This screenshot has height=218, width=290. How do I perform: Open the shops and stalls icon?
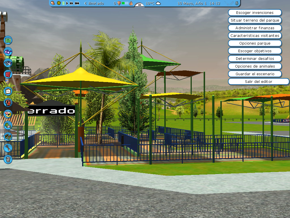pyautogui.click(x=8, y=114)
